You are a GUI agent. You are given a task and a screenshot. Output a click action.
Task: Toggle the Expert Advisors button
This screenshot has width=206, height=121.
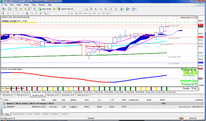point(66,9)
